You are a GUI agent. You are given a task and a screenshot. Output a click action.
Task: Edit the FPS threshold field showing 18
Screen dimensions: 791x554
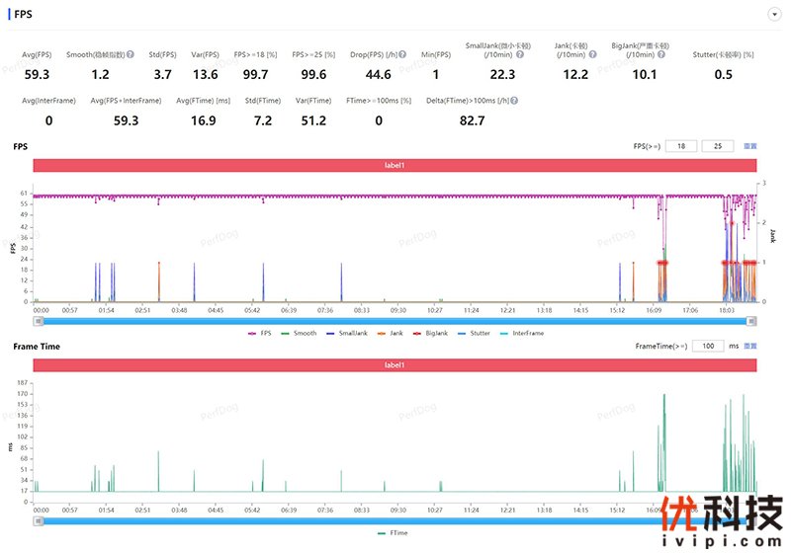coord(681,146)
